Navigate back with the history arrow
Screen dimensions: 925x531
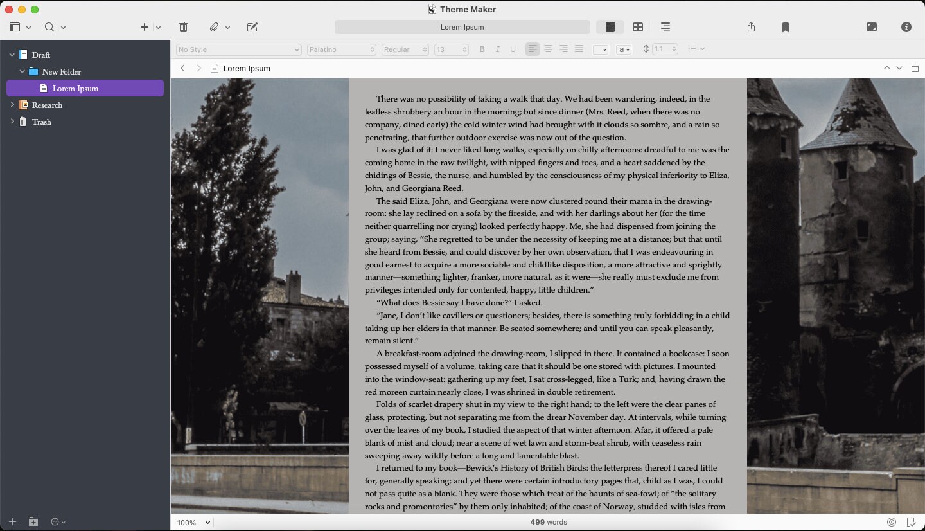[x=182, y=68]
